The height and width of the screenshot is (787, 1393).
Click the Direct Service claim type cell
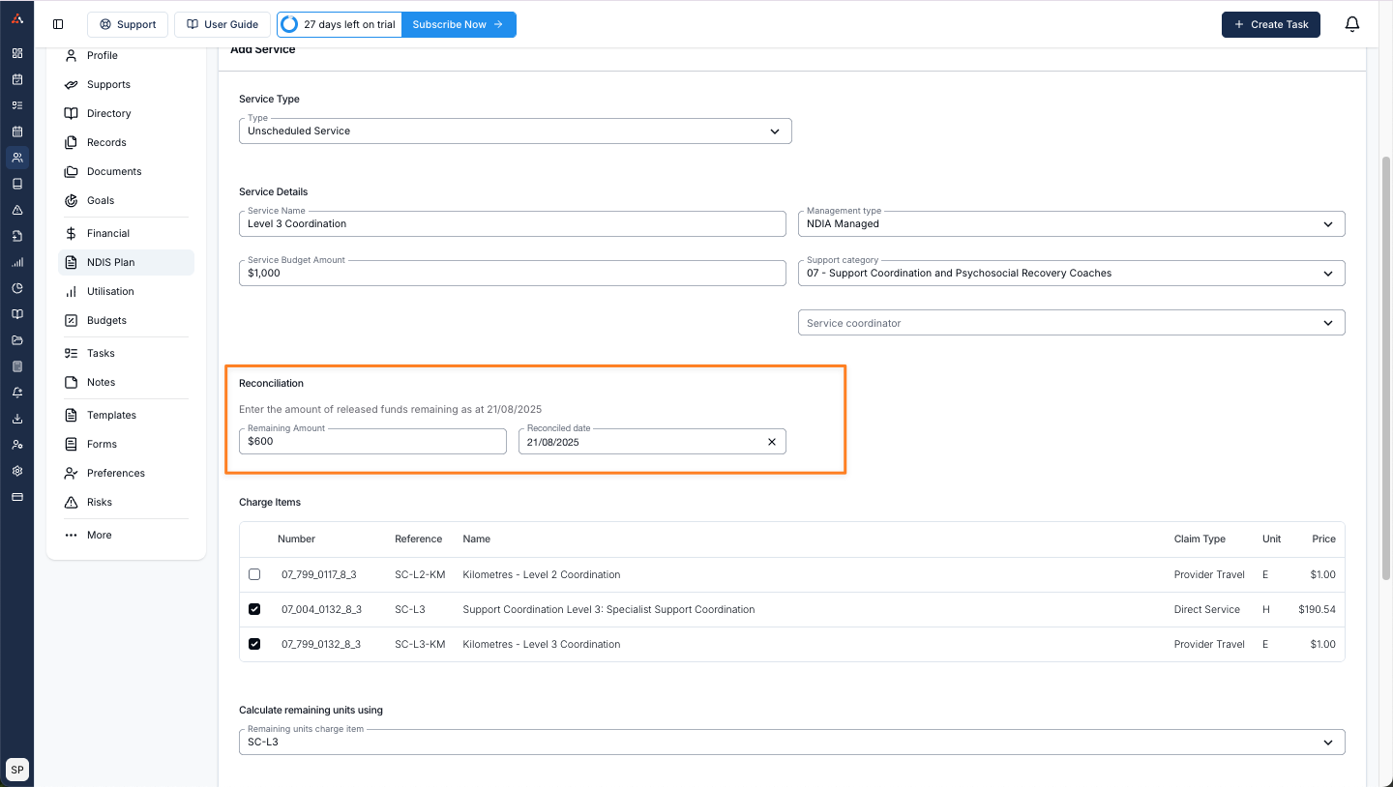pos(1207,609)
